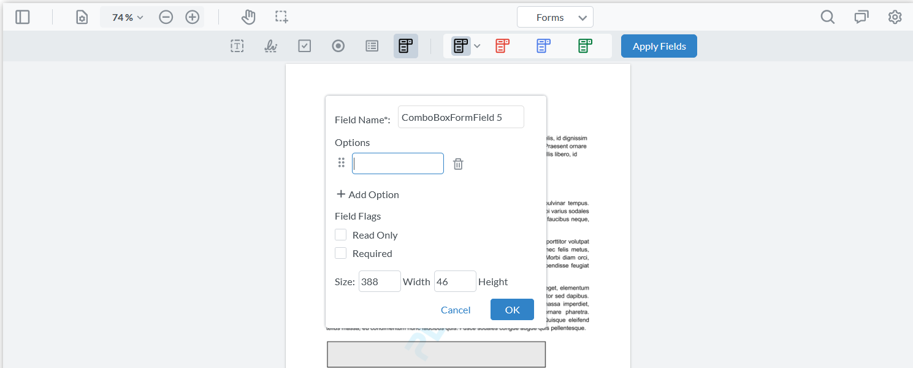Toggle the left sidebar panel

point(22,17)
